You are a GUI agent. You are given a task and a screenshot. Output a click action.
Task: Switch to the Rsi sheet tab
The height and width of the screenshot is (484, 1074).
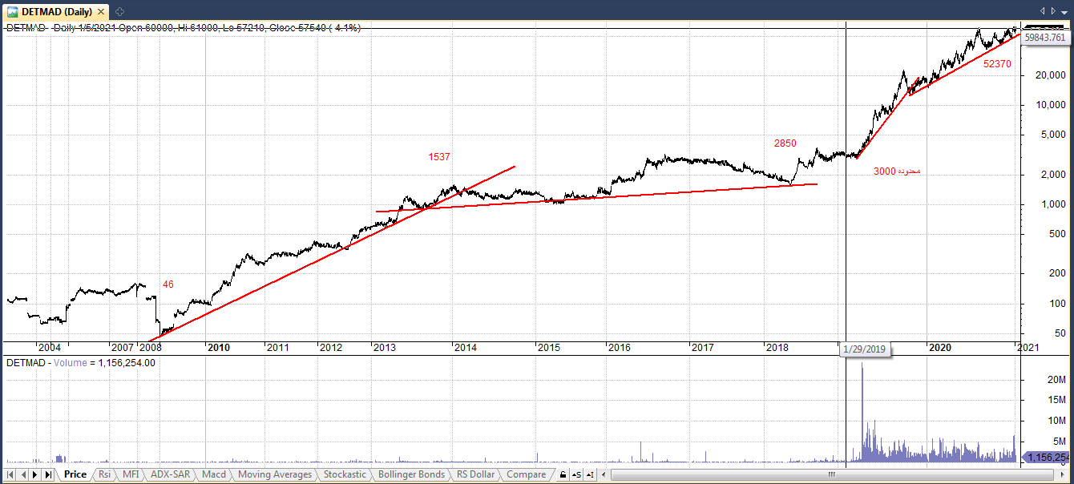pos(104,474)
